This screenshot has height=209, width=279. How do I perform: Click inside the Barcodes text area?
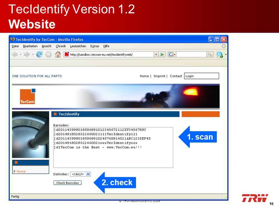pos(113,147)
